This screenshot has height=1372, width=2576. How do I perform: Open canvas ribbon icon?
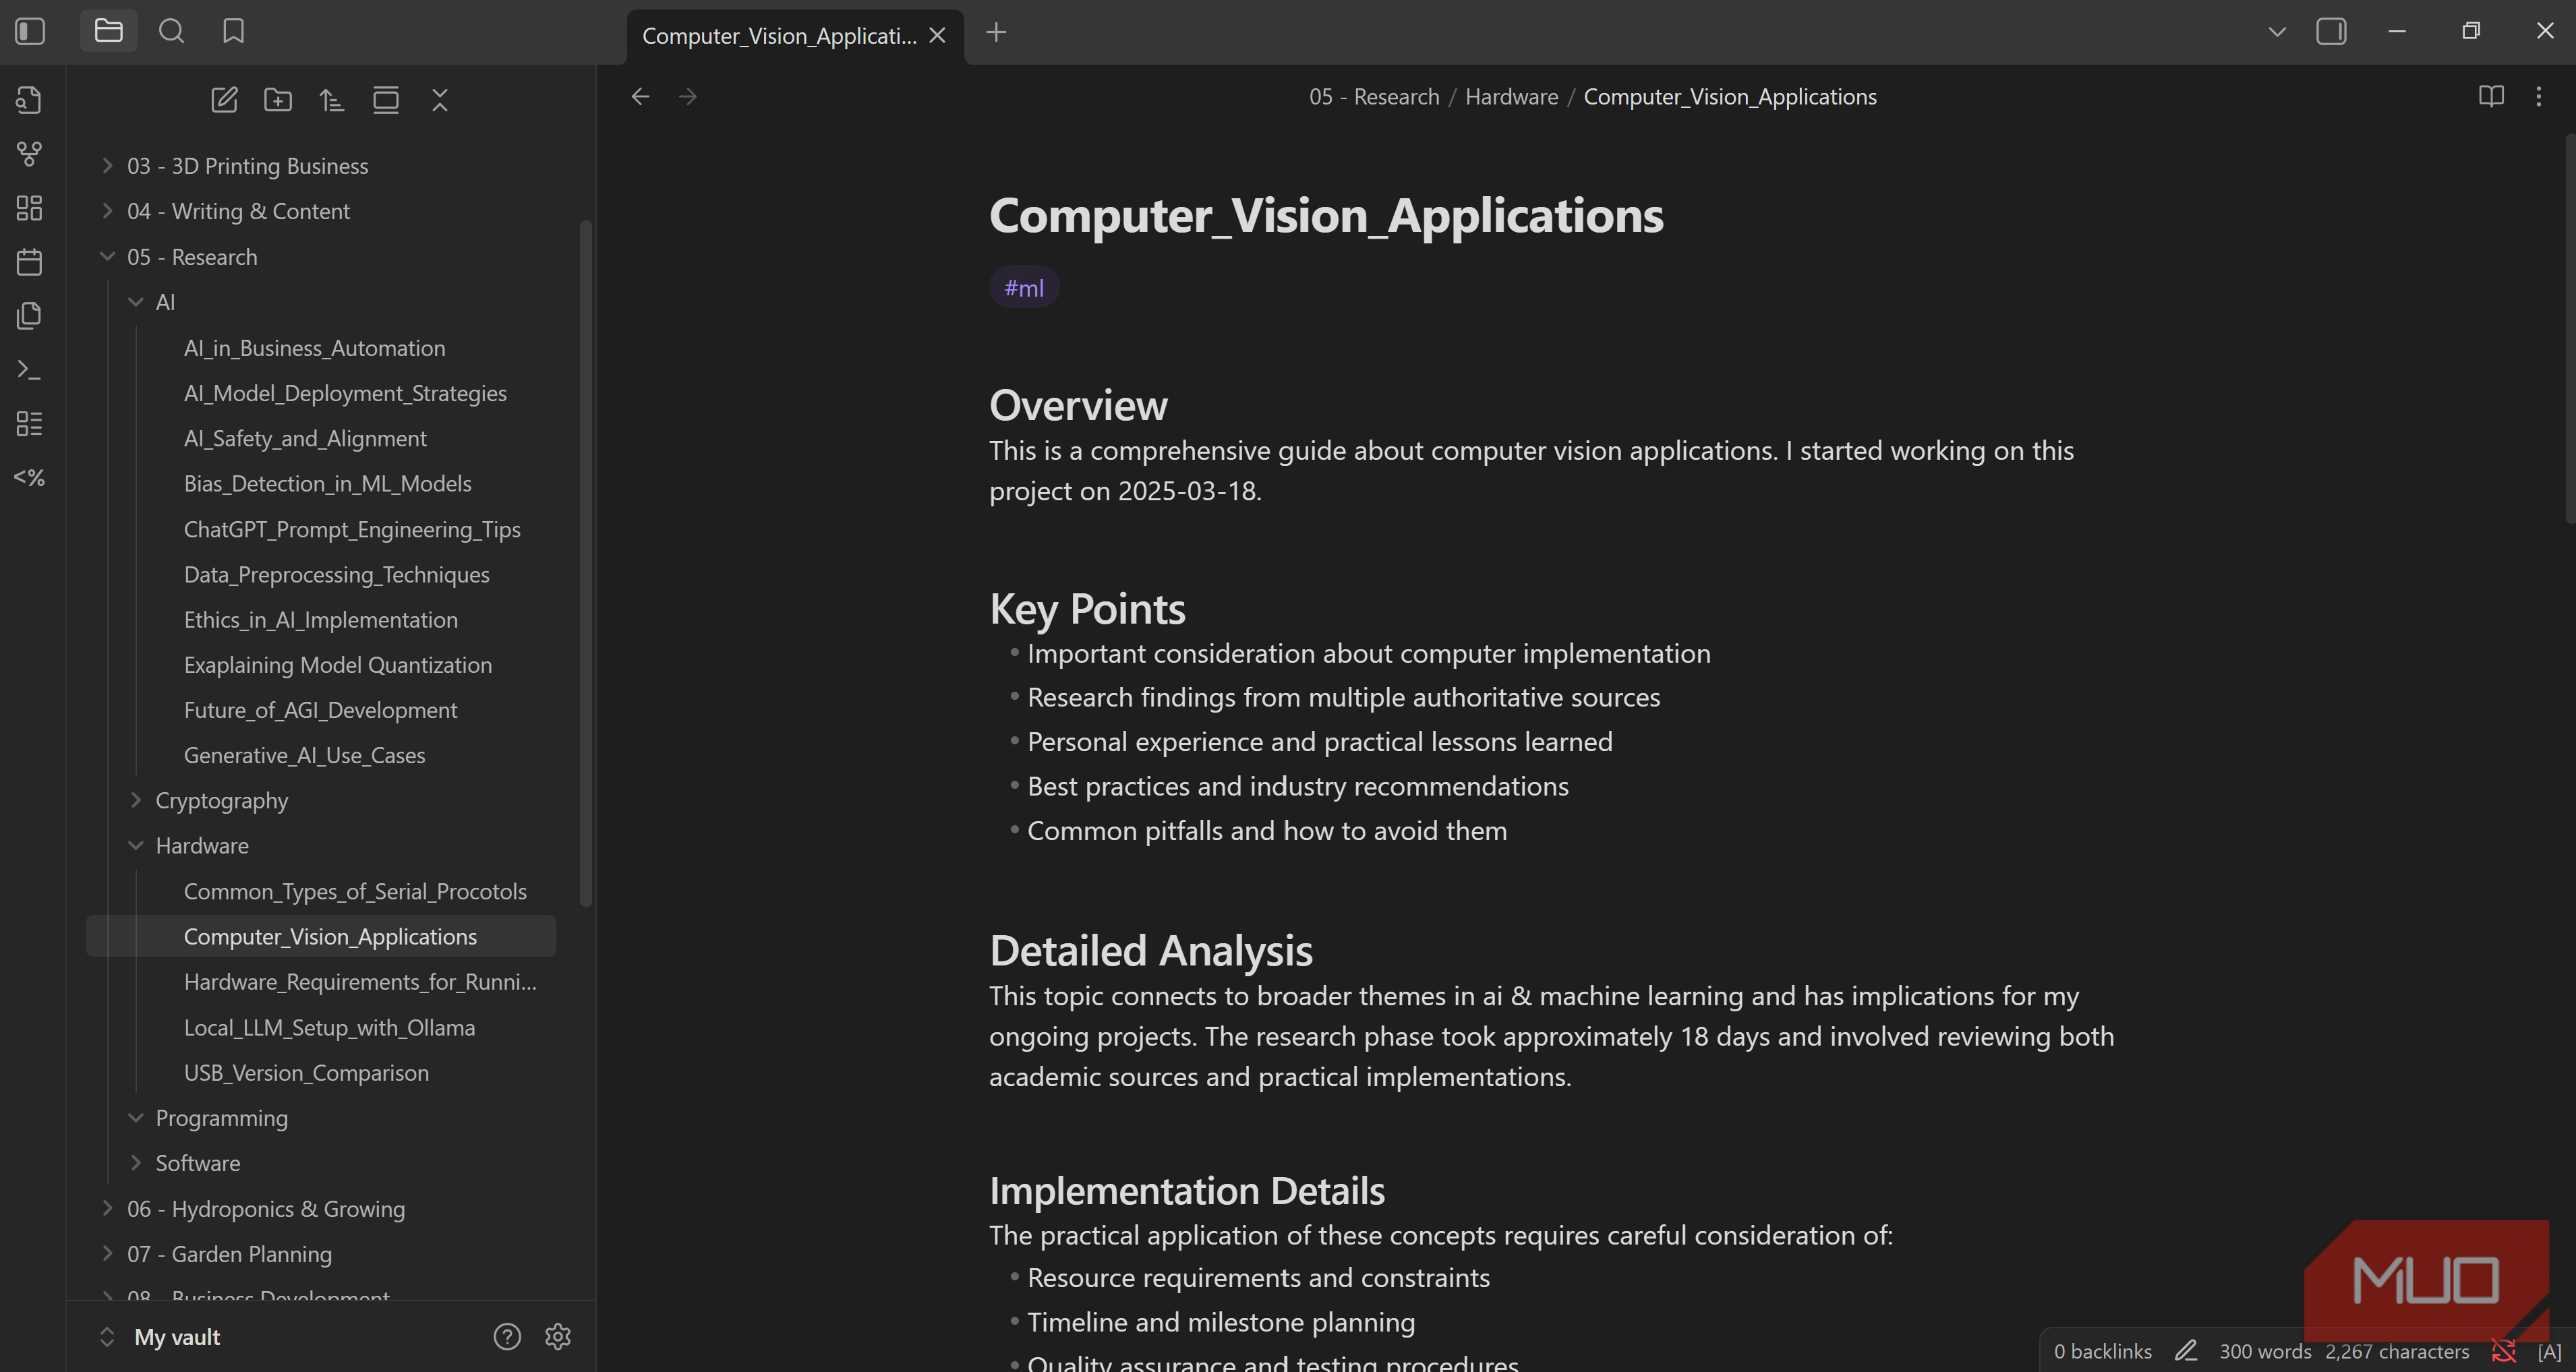click(x=29, y=208)
